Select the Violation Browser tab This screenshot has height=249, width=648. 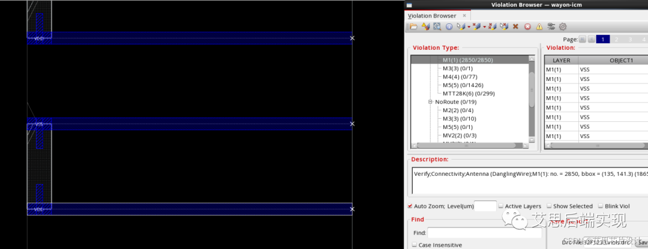[x=432, y=16]
